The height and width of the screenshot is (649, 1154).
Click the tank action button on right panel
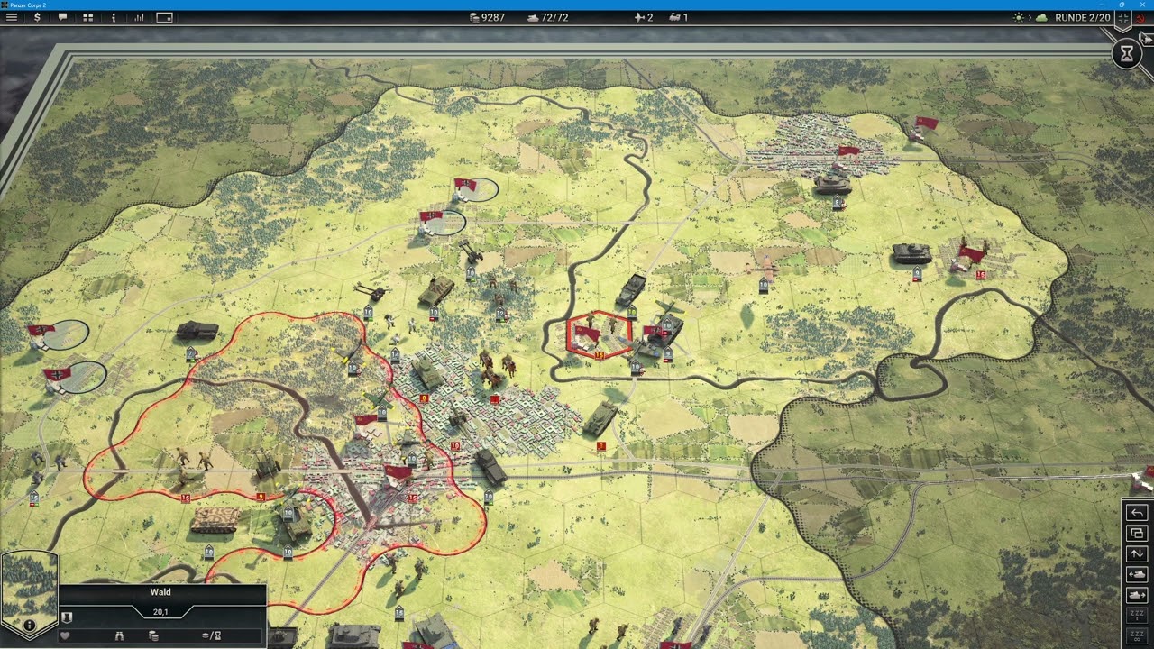pos(1137,574)
